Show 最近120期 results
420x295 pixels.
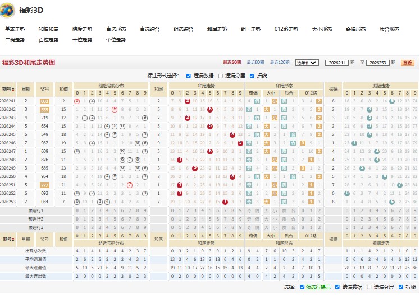[280, 63]
